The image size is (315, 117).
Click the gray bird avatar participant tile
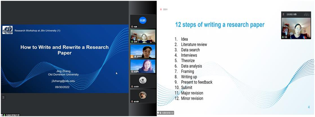tap(143, 81)
